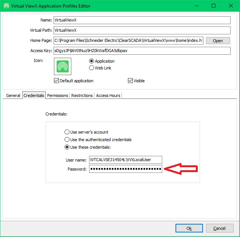This screenshot has width=240, height=237.
Task: Click the Open button beside Home Page
Action: tap(218, 41)
